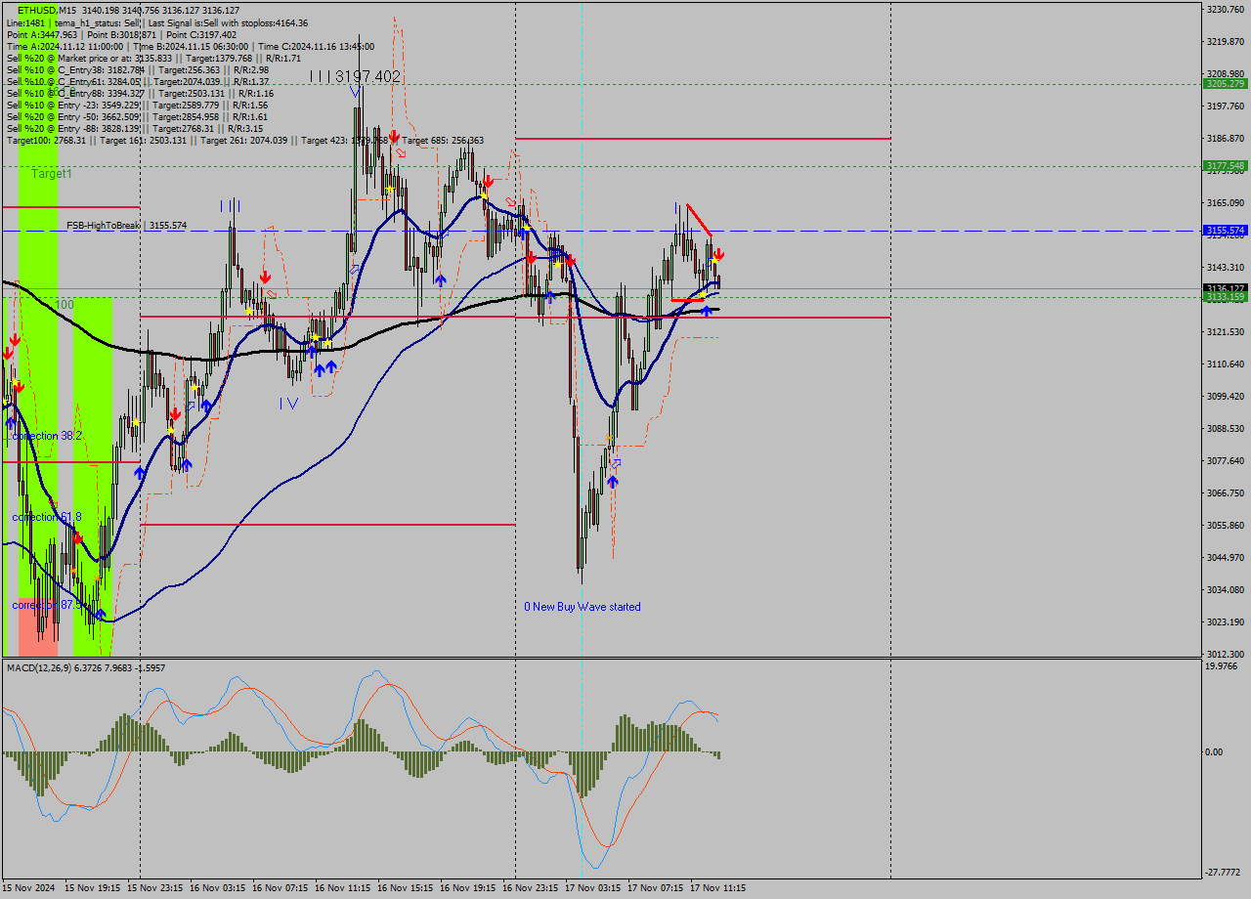Click the 3088.530 price axis value
Viewport: 1251px width, 899px height.
pyautogui.click(x=1226, y=429)
